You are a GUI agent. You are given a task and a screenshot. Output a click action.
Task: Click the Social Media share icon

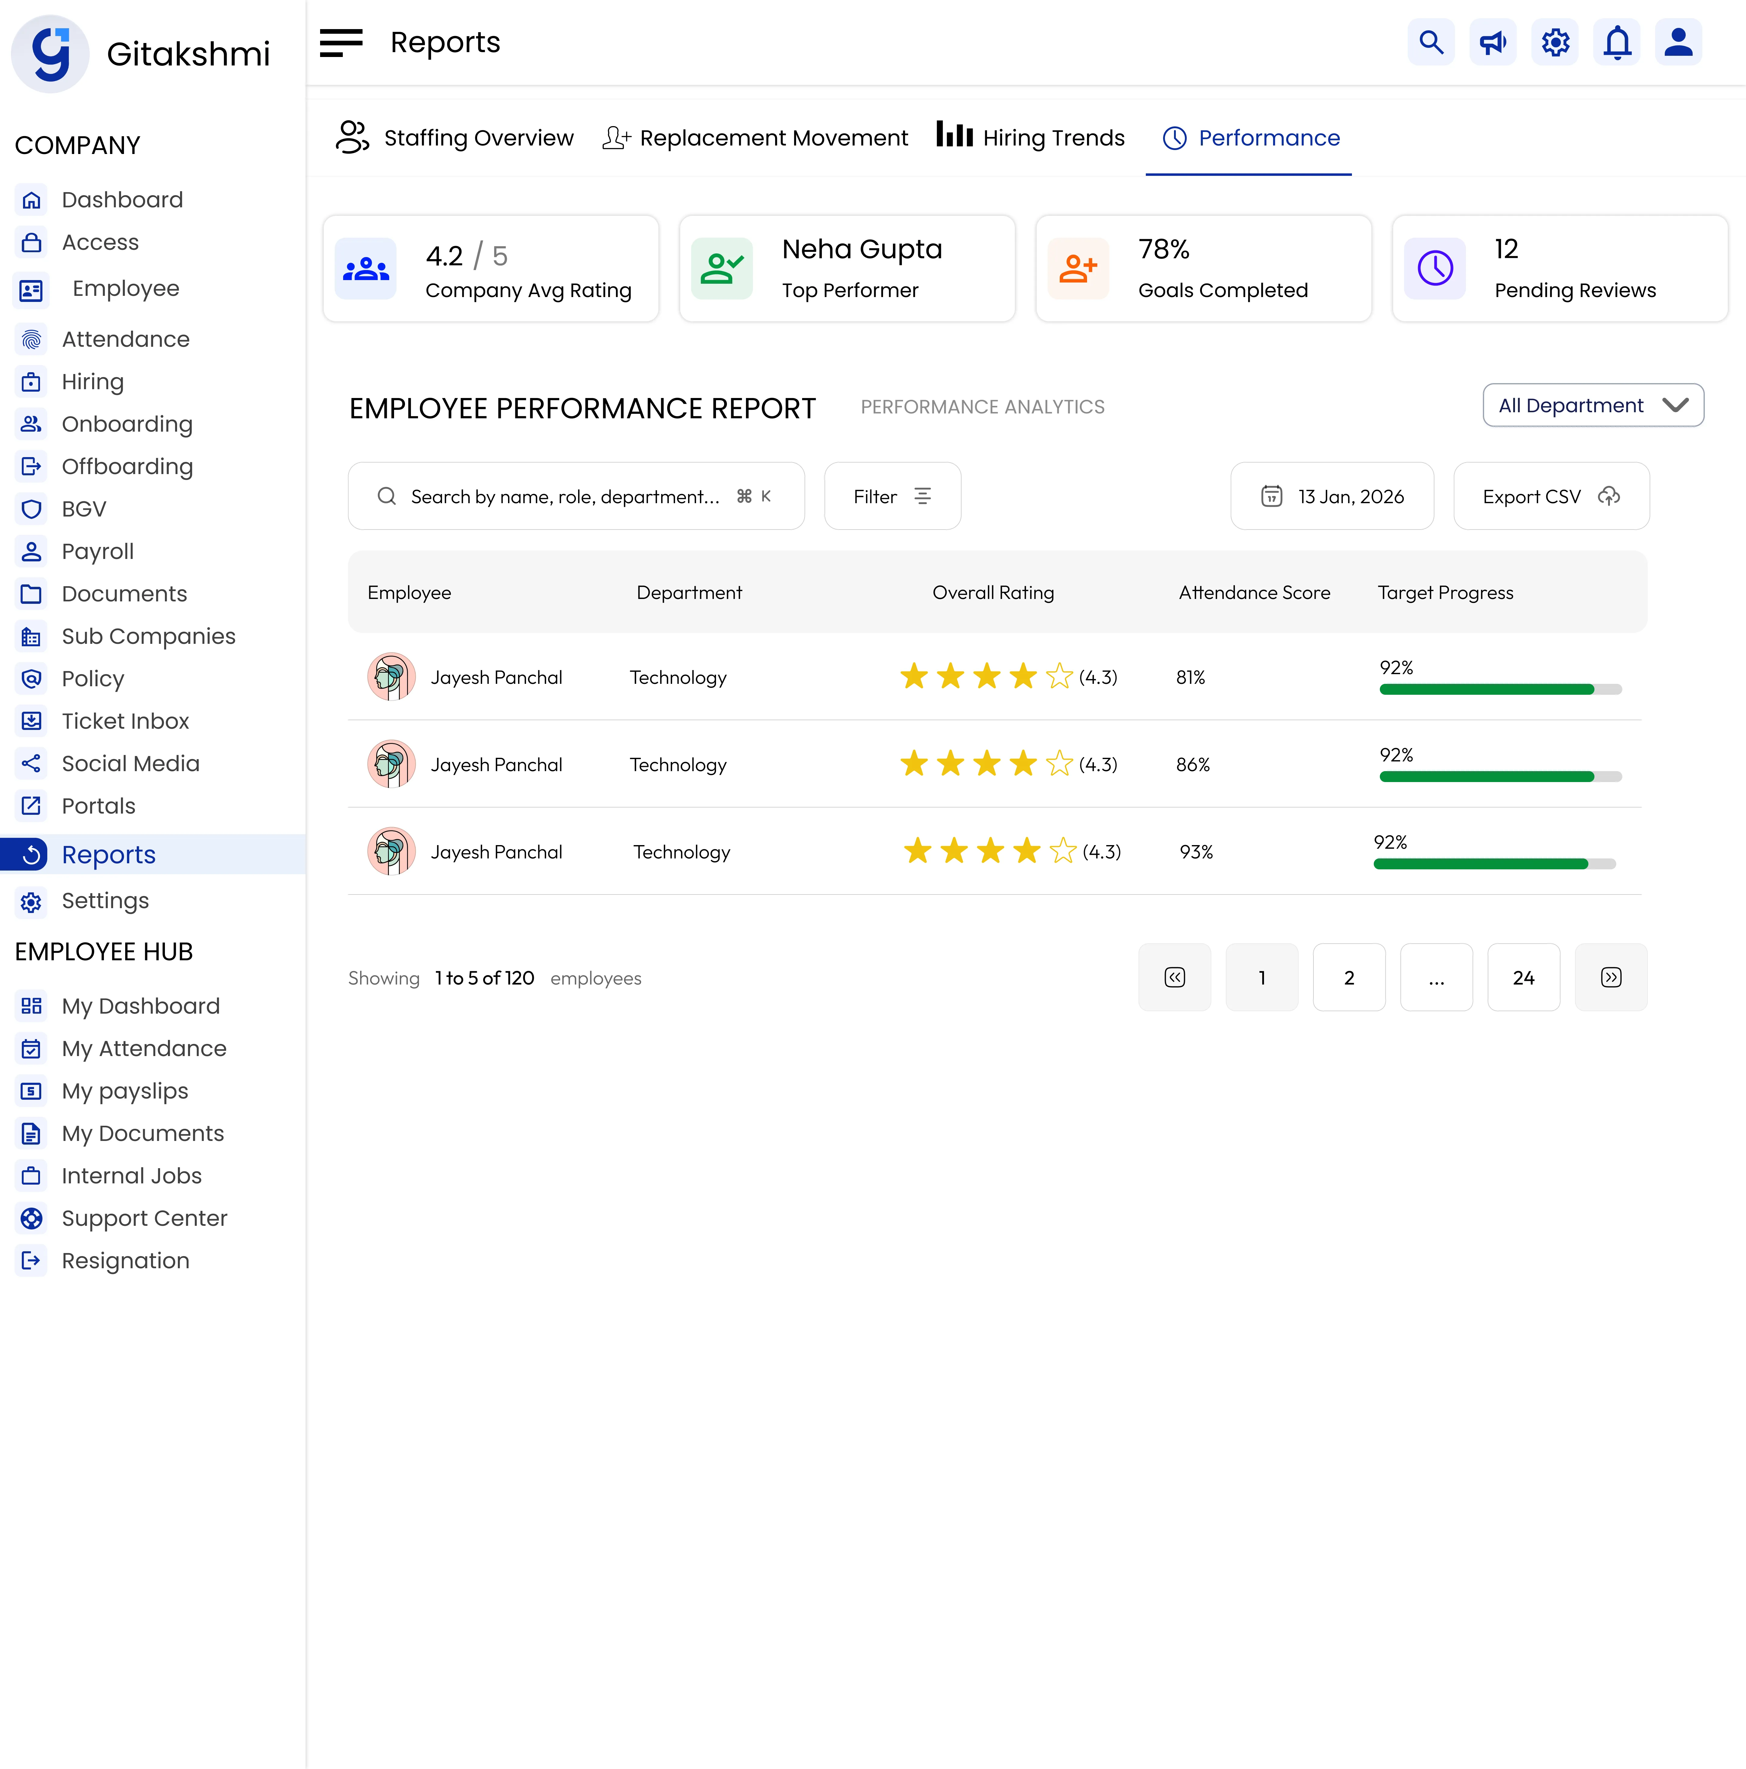[31, 764]
